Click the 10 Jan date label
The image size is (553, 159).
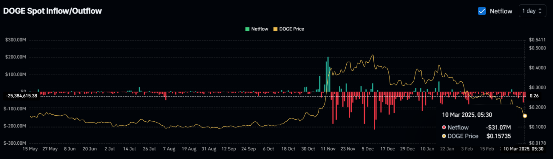click(x=427, y=149)
